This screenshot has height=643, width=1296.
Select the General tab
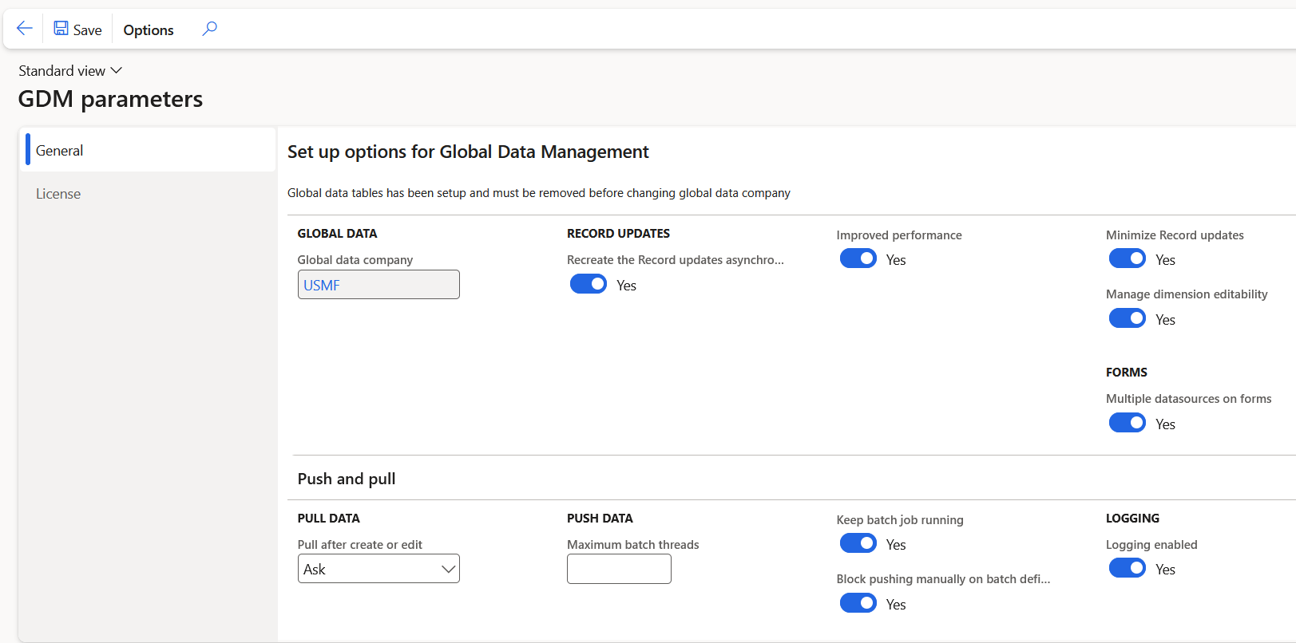click(60, 151)
